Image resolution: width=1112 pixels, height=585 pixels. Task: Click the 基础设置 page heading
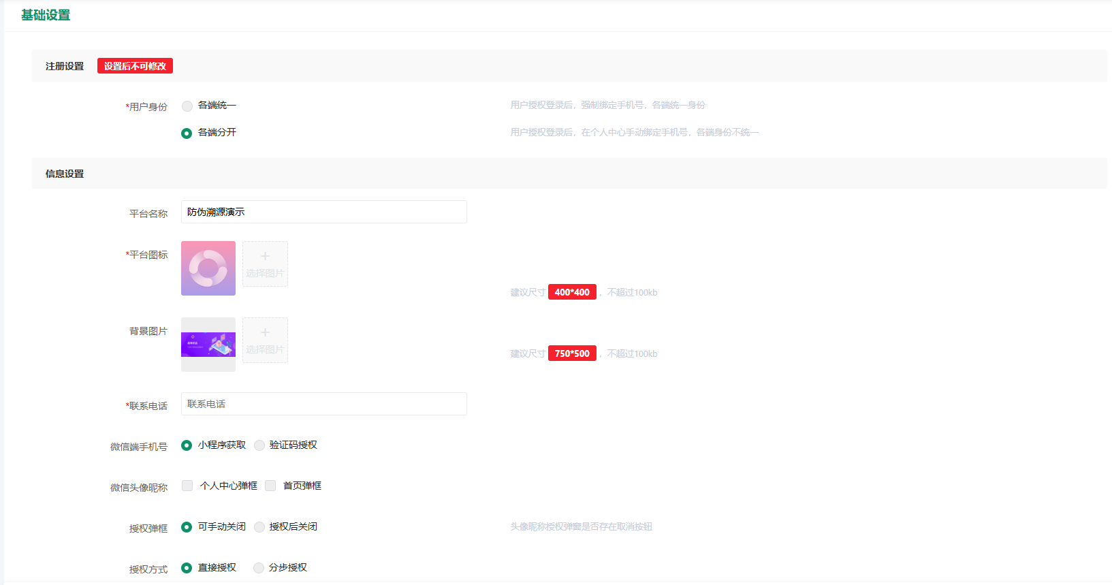point(46,15)
